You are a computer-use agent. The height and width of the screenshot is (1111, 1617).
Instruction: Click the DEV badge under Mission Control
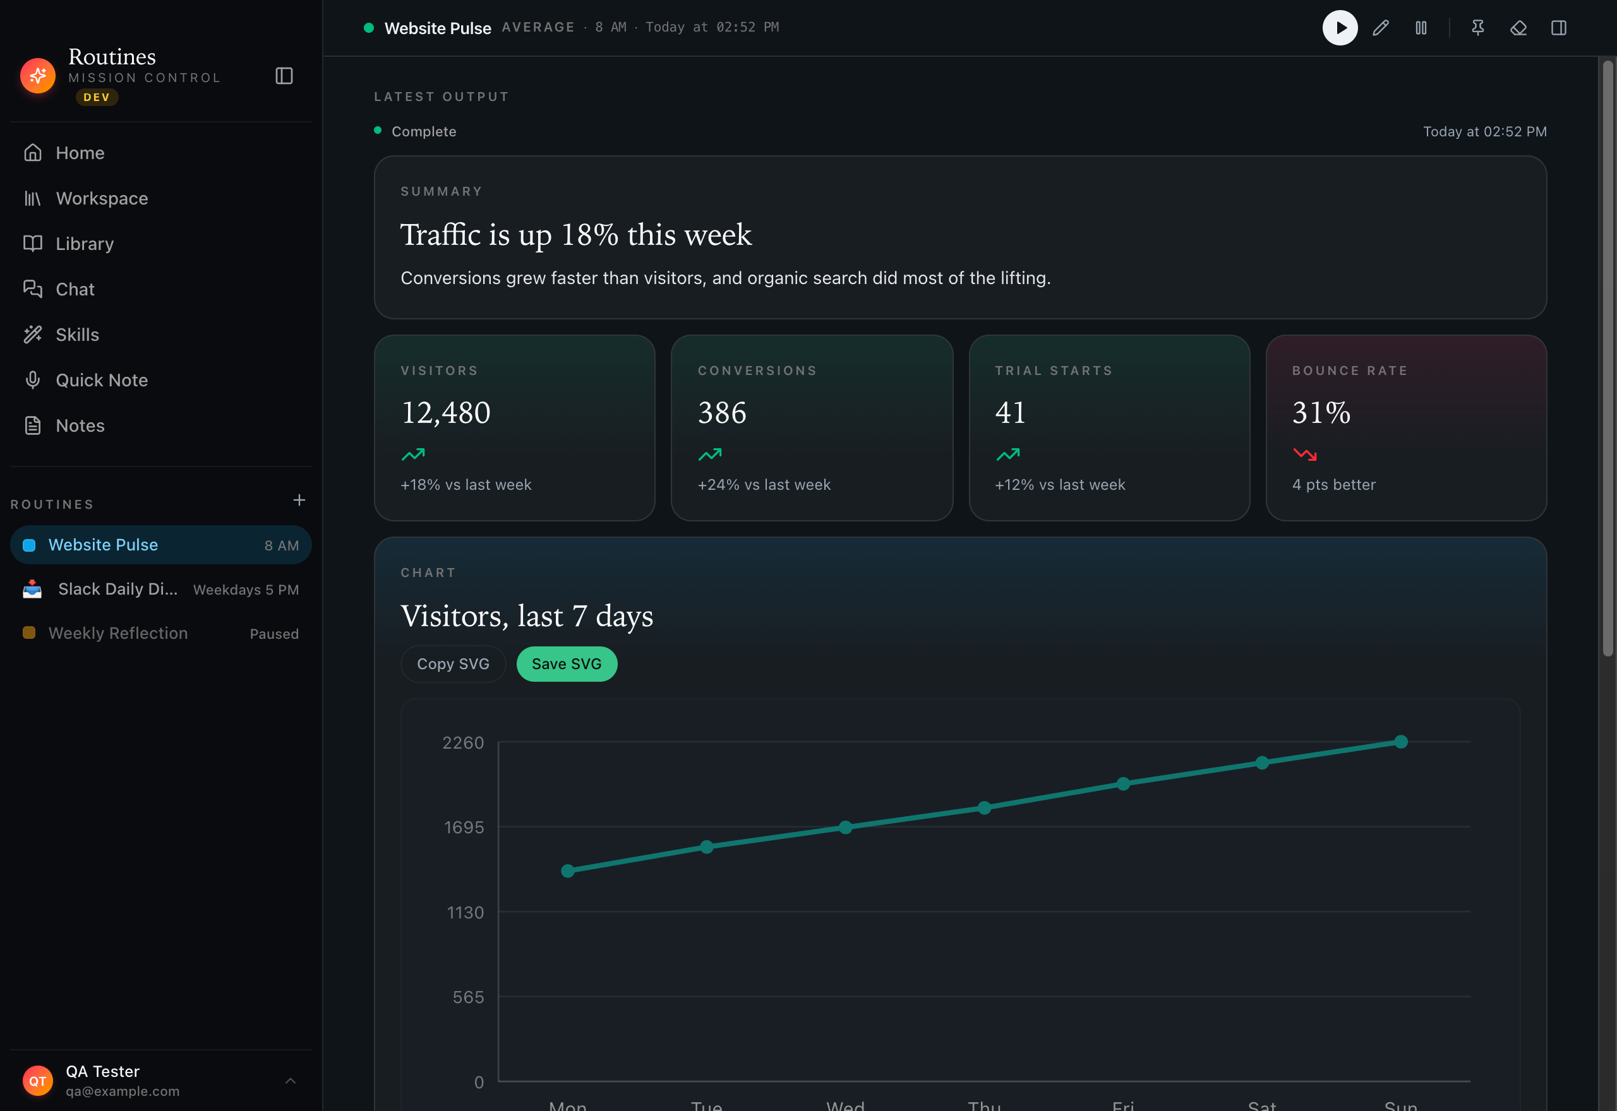97,97
